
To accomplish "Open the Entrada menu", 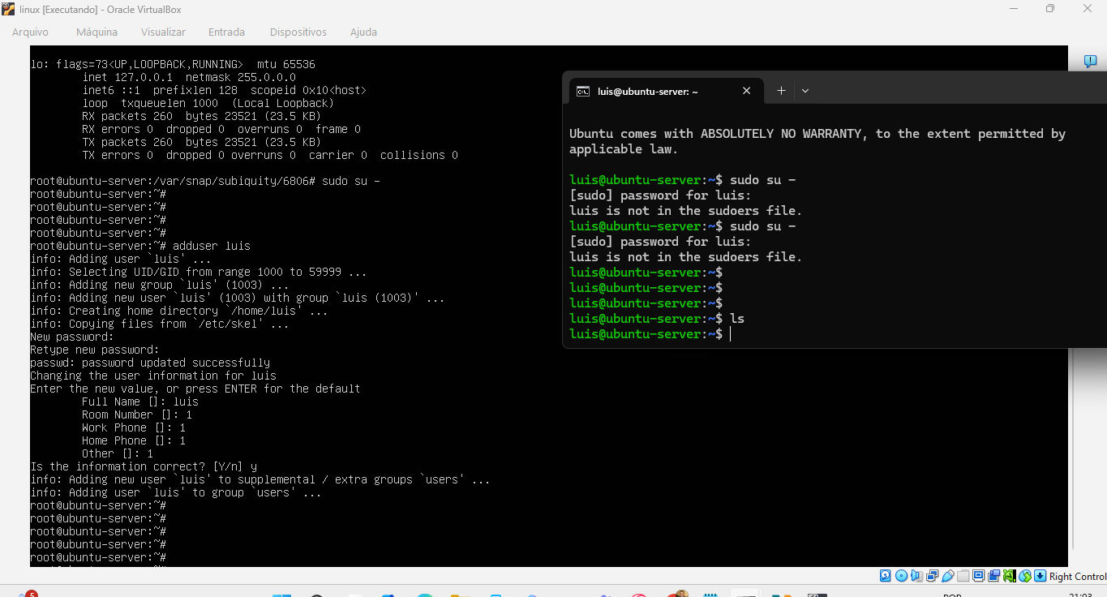I will [x=226, y=32].
